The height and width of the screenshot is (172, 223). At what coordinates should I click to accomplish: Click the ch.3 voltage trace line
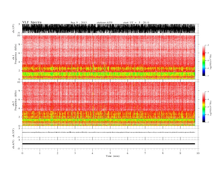pos(109,132)
